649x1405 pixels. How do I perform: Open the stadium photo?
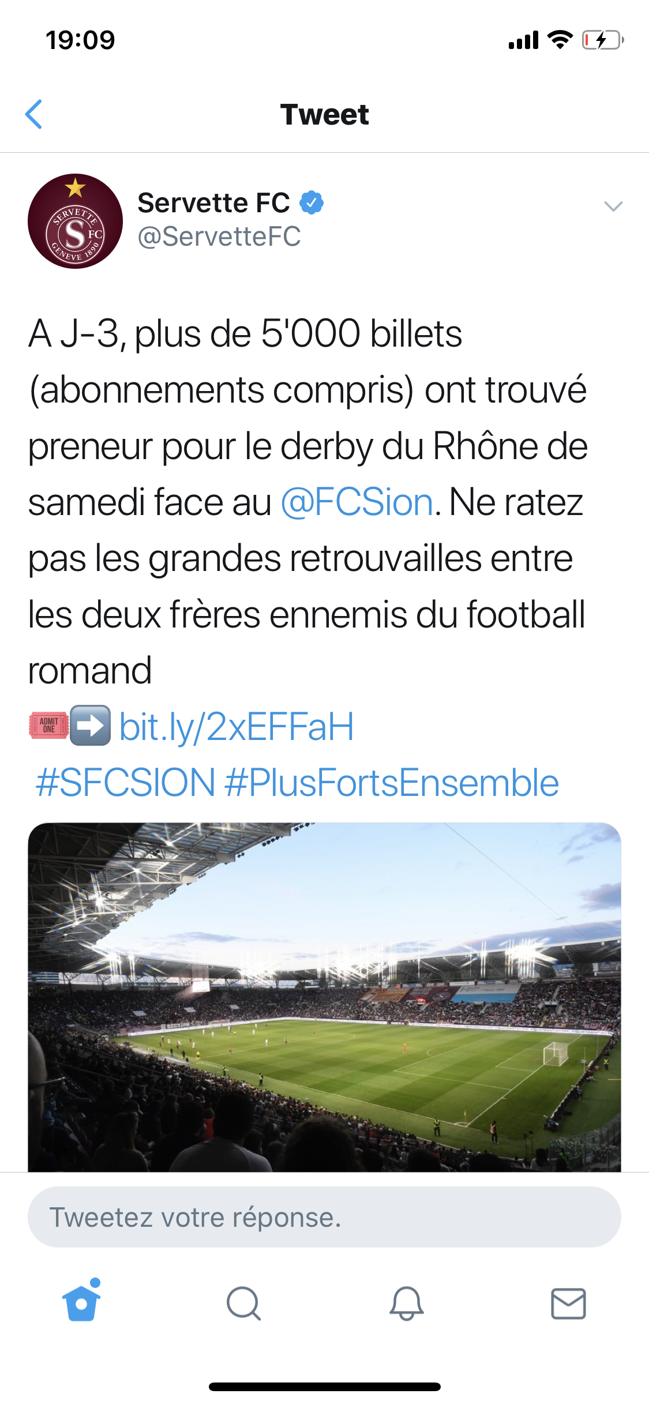[324, 997]
